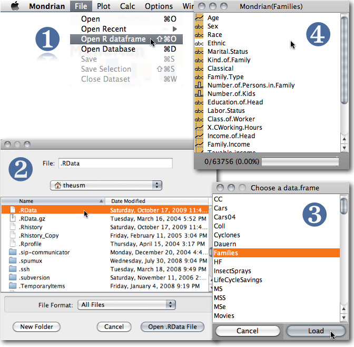354x347 pixels.
Task: Cancel the Choose a data.frame dialog
Action: point(248,331)
